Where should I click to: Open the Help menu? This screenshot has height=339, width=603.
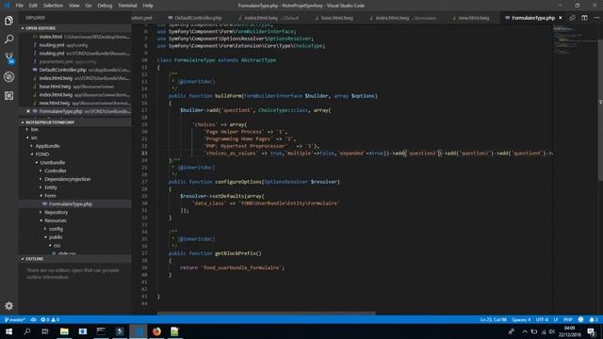click(148, 6)
